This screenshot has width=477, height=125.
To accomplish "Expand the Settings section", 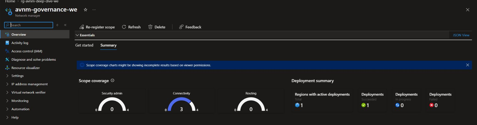I will click(x=7, y=76).
